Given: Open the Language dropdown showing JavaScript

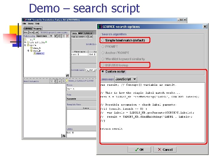Looking at the screenshot, I should (126, 79).
